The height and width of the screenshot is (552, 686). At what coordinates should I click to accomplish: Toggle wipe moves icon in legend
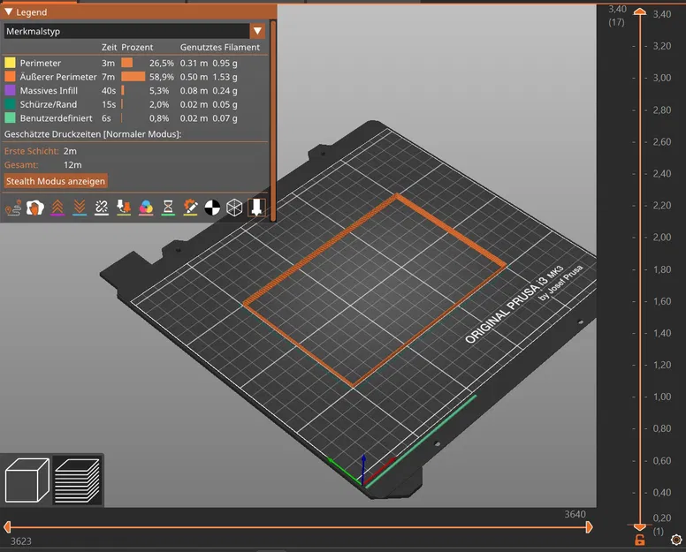(35, 208)
